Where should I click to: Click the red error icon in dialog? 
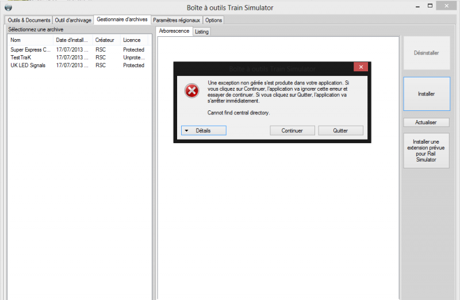point(192,91)
